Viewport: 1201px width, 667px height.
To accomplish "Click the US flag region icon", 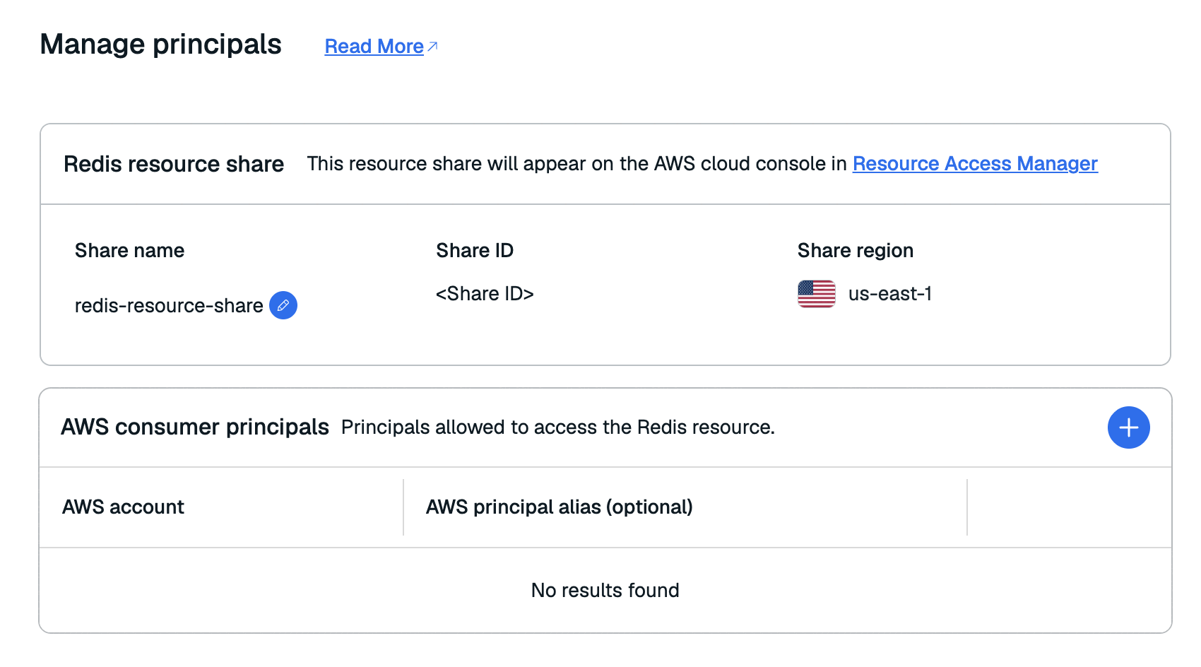I will 816,294.
